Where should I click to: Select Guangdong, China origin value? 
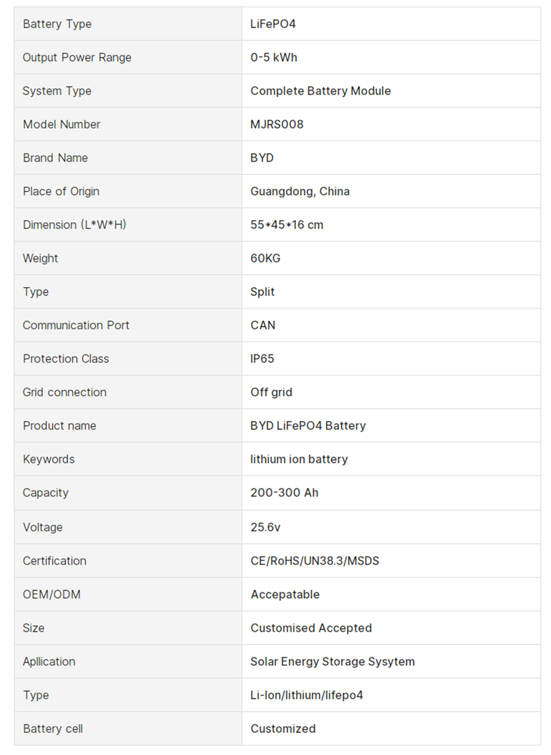[x=300, y=192]
